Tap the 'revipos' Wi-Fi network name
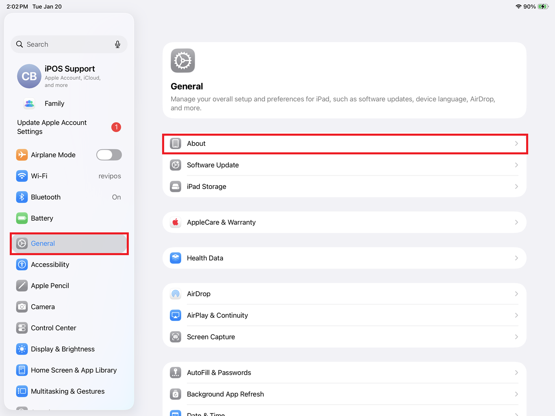This screenshot has width=555, height=416. pos(110,176)
